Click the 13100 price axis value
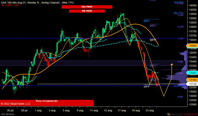This screenshot has height=116, width=198. (x=193, y=87)
